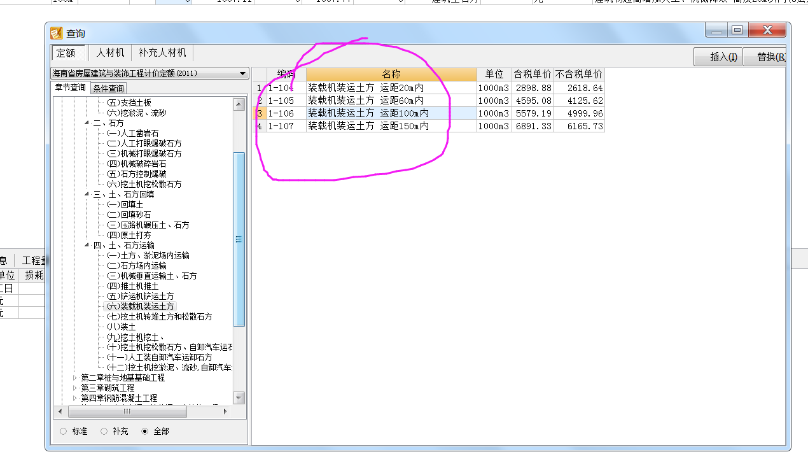Image resolution: width=808 pixels, height=452 pixels.
Task: Collapse the 四、土、石方运输 node
Action: coord(87,245)
